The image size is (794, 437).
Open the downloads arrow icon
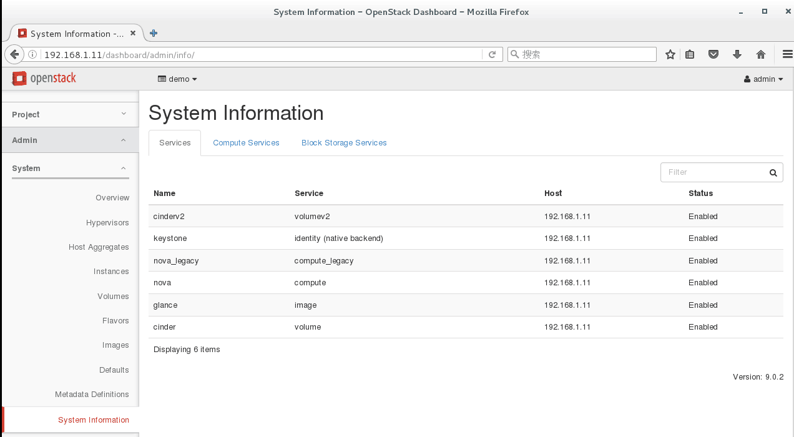(x=737, y=54)
